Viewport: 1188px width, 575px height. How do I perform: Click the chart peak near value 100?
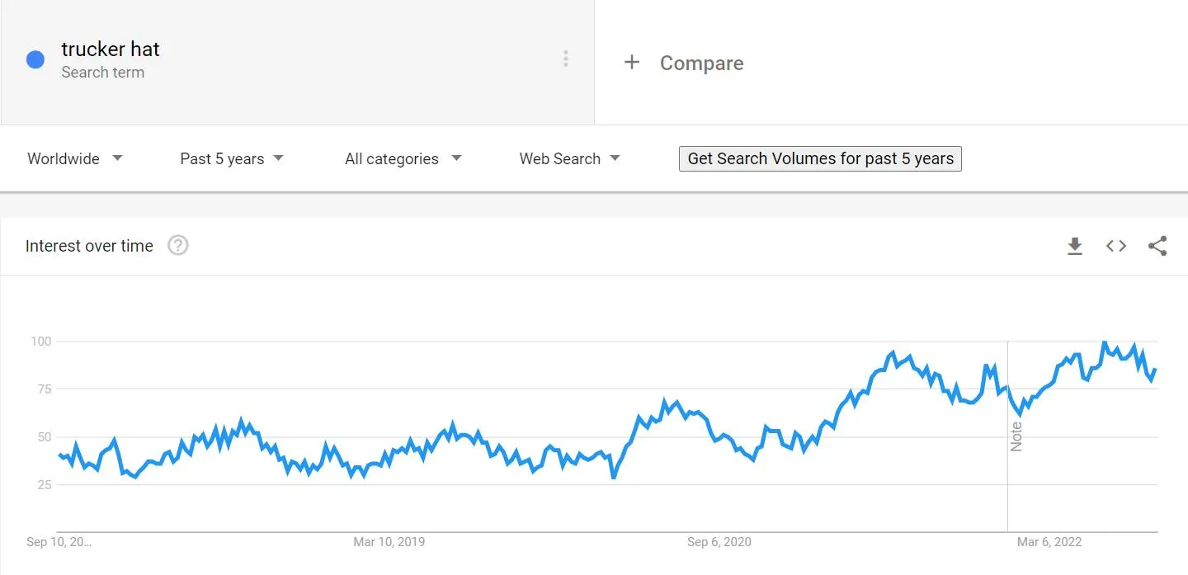point(1105,342)
